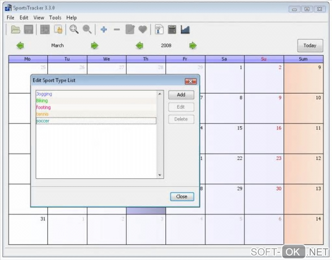Minimize the SportsTracker window
332x260 pixels.
tap(294, 9)
